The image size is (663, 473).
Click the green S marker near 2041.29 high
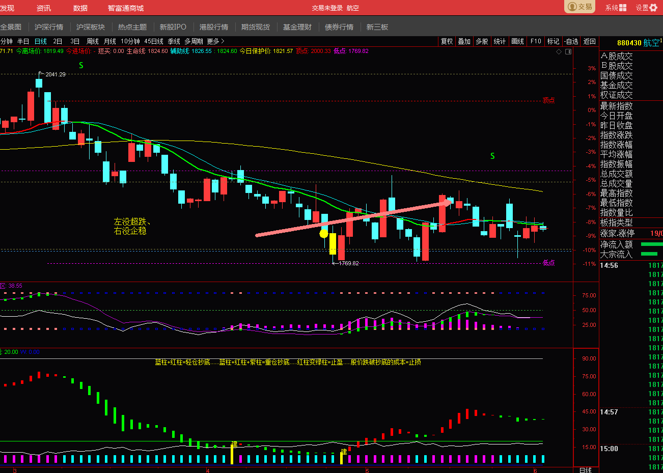coord(81,65)
